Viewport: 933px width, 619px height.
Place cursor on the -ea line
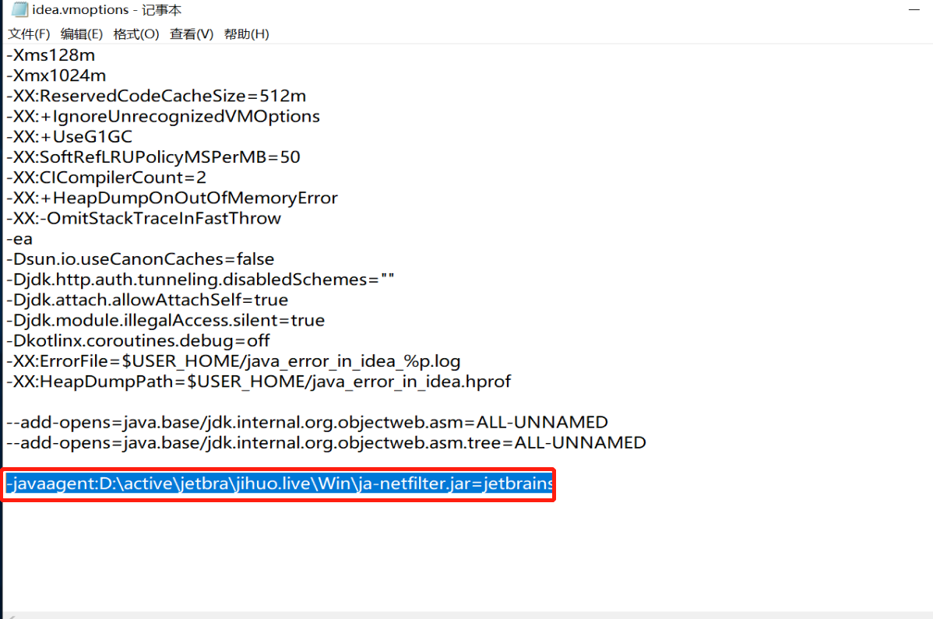coord(19,238)
